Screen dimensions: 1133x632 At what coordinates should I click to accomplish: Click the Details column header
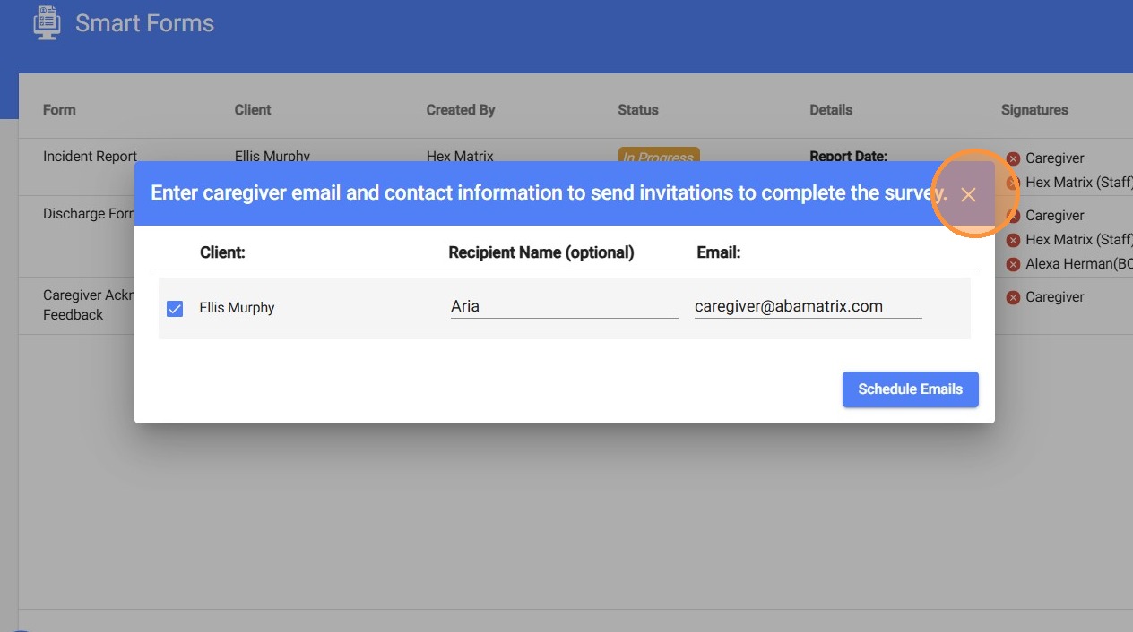(x=831, y=110)
